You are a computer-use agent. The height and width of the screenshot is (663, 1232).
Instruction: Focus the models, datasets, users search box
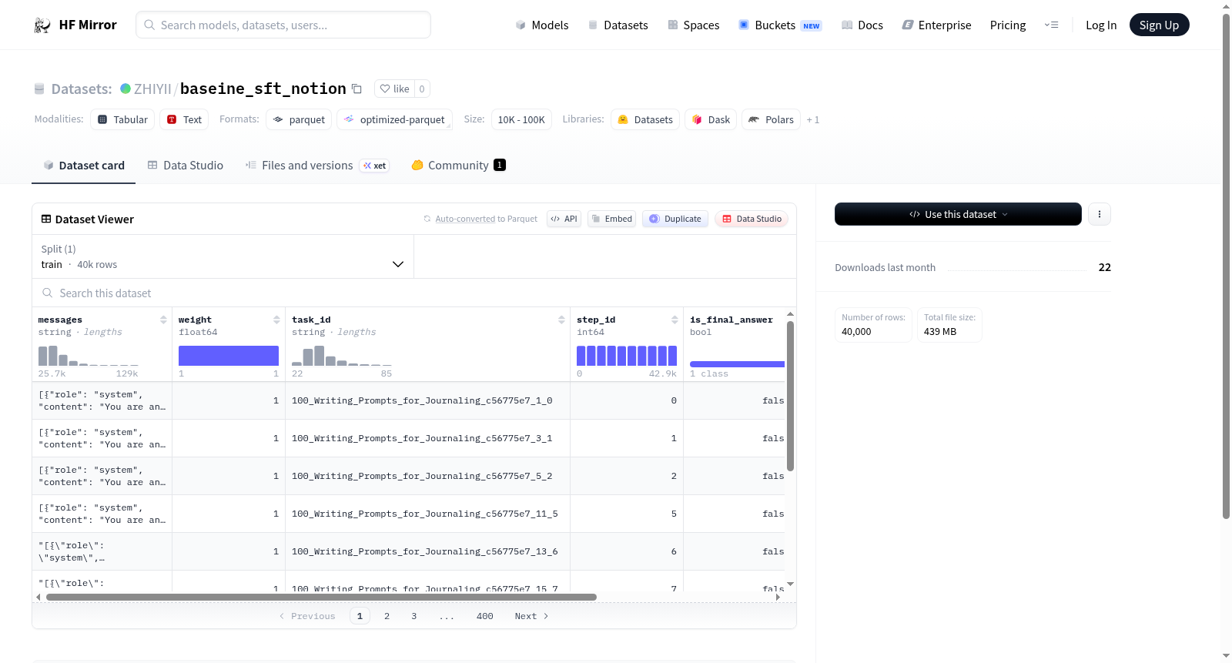coord(283,25)
